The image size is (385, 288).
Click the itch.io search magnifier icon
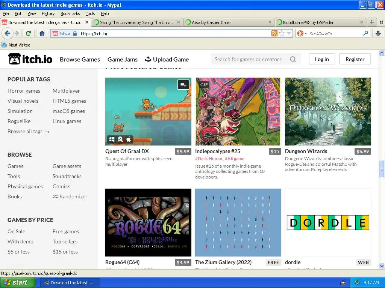293,59
